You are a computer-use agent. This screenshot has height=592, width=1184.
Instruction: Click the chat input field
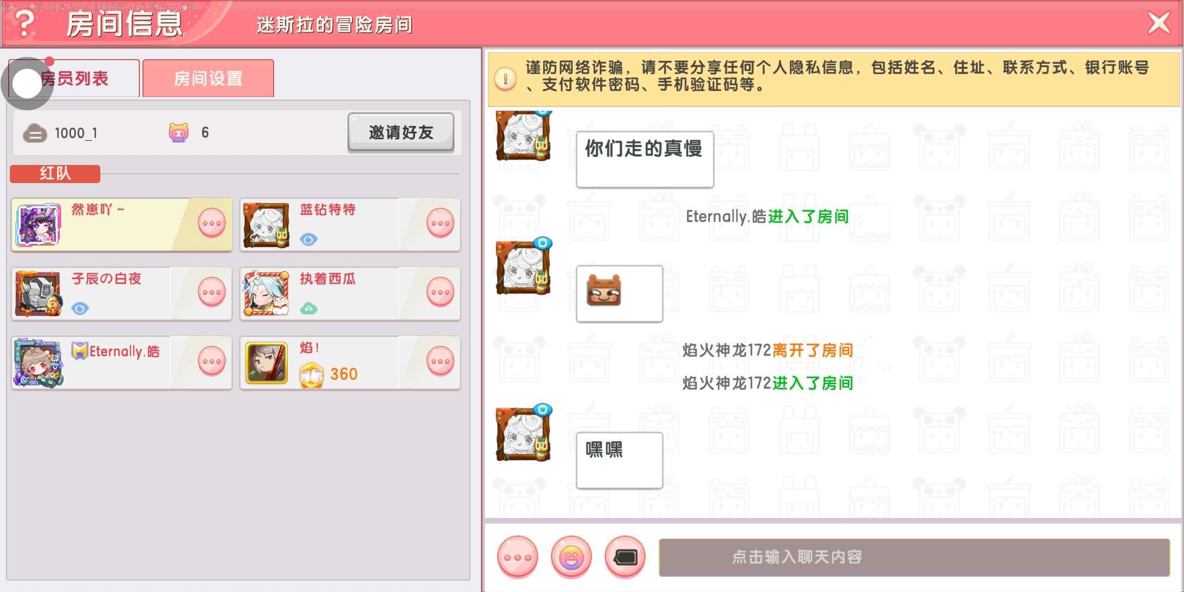pyautogui.click(x=914, y=557)
